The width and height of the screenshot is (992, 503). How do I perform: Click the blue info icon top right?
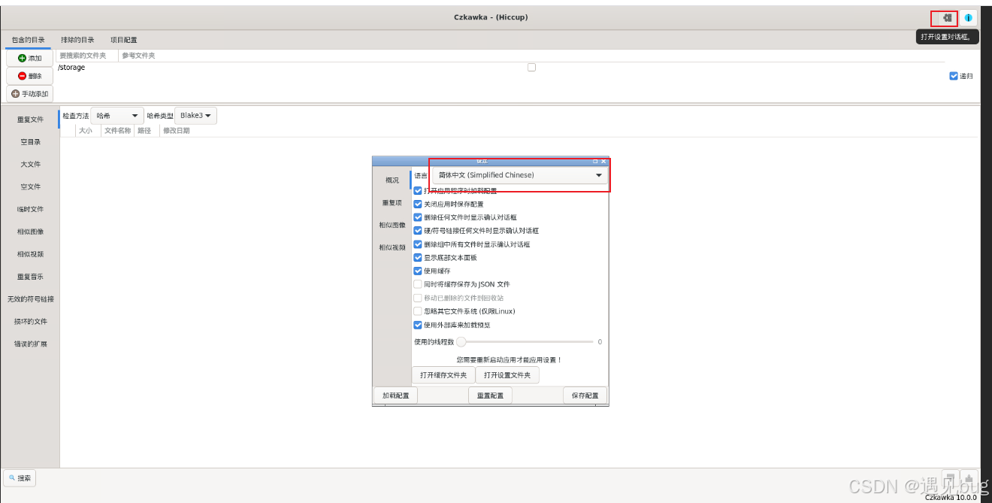(x=968, y=17)
